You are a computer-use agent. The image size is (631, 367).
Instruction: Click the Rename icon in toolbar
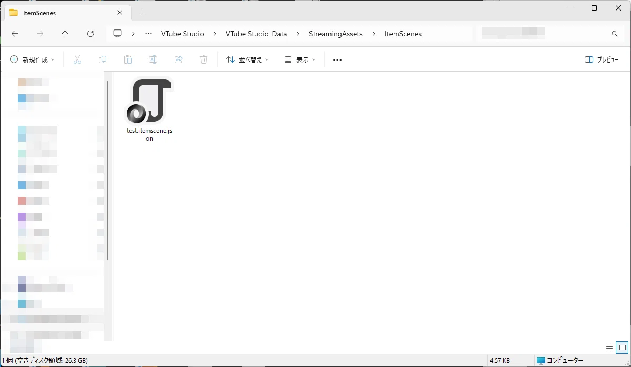coord(153,59)
